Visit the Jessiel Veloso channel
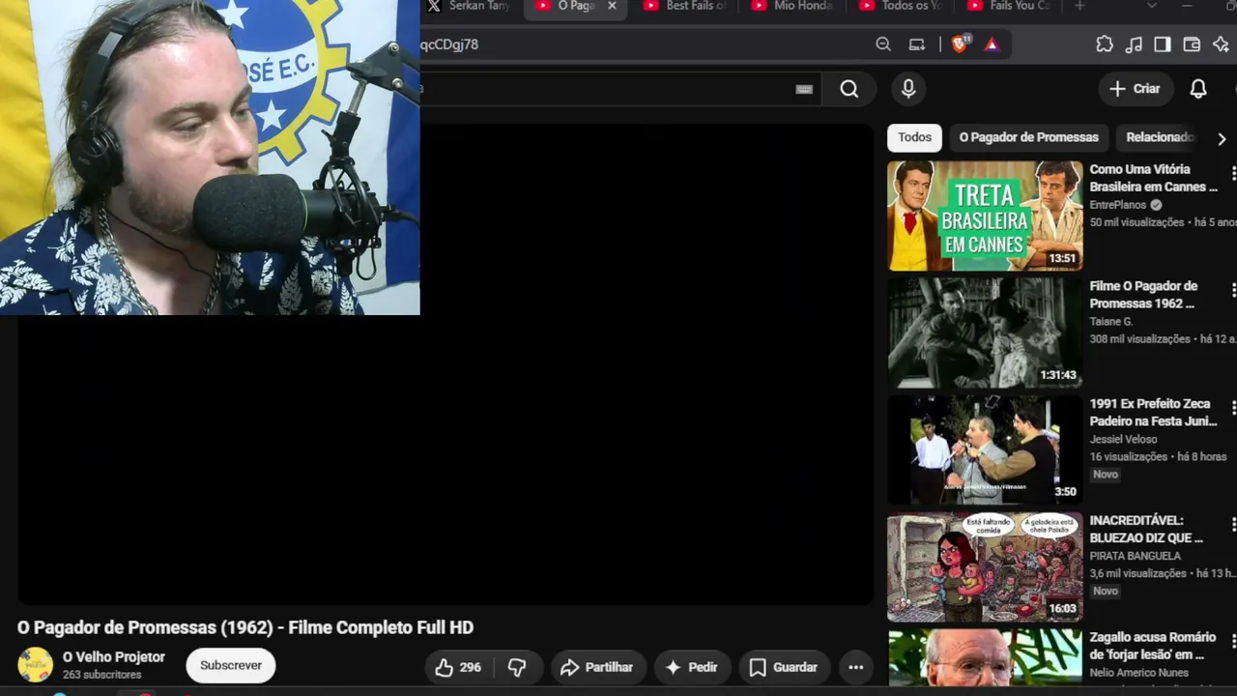 [1123, 439]
